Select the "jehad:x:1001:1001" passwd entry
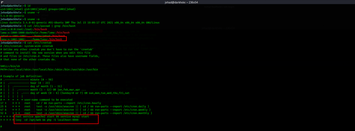 (x=33, y=36)
